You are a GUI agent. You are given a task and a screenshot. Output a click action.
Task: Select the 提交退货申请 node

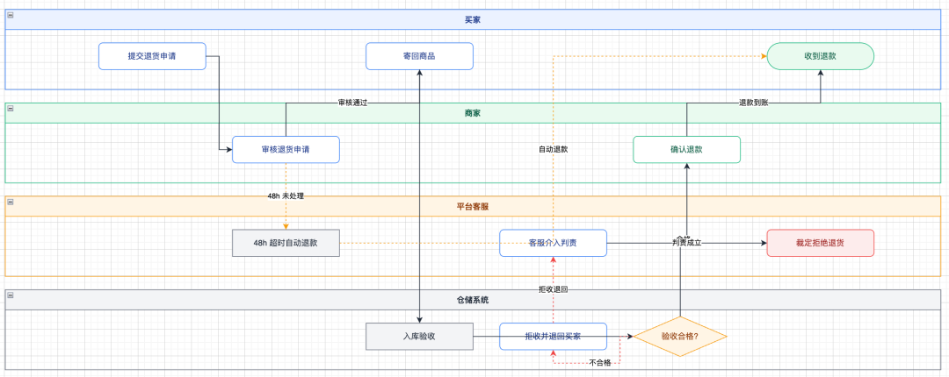[x=153, y=55]
